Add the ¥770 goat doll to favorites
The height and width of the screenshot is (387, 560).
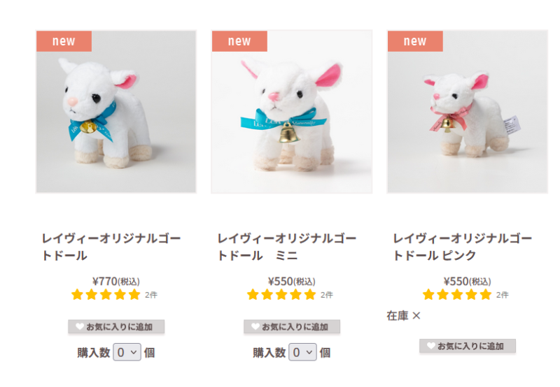(x=116, y=327)
